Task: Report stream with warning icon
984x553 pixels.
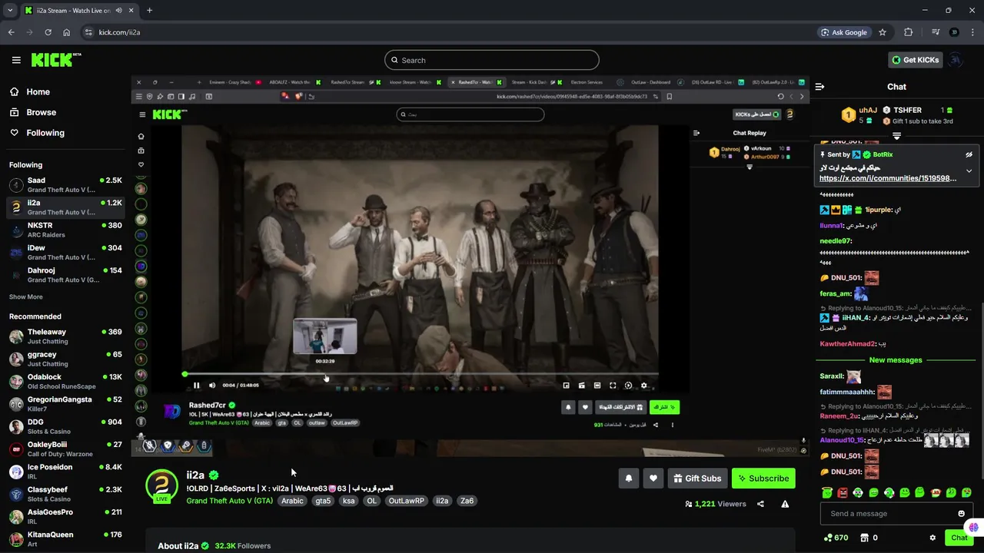Action: 785,504
